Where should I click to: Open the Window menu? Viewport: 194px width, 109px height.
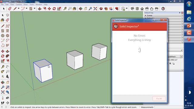coord(39,5)
